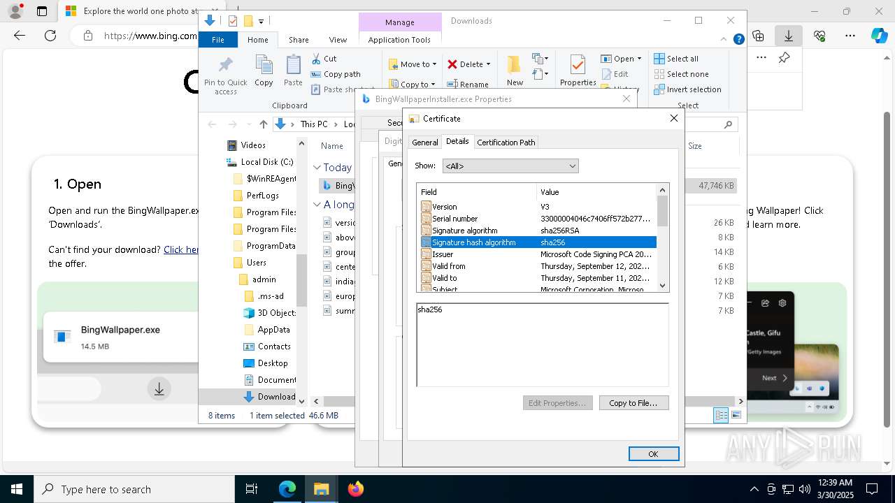Click the Edge Copilot icon
The width and height of the screenshot is (895, 503).
click(x=879, y=36)
